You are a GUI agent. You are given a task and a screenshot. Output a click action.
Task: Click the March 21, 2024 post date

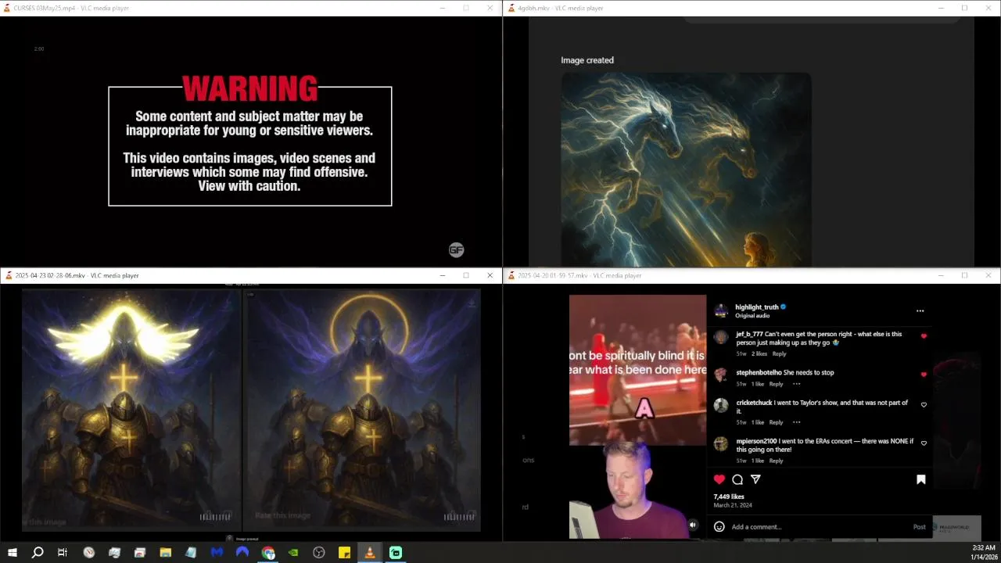point(733,505)
